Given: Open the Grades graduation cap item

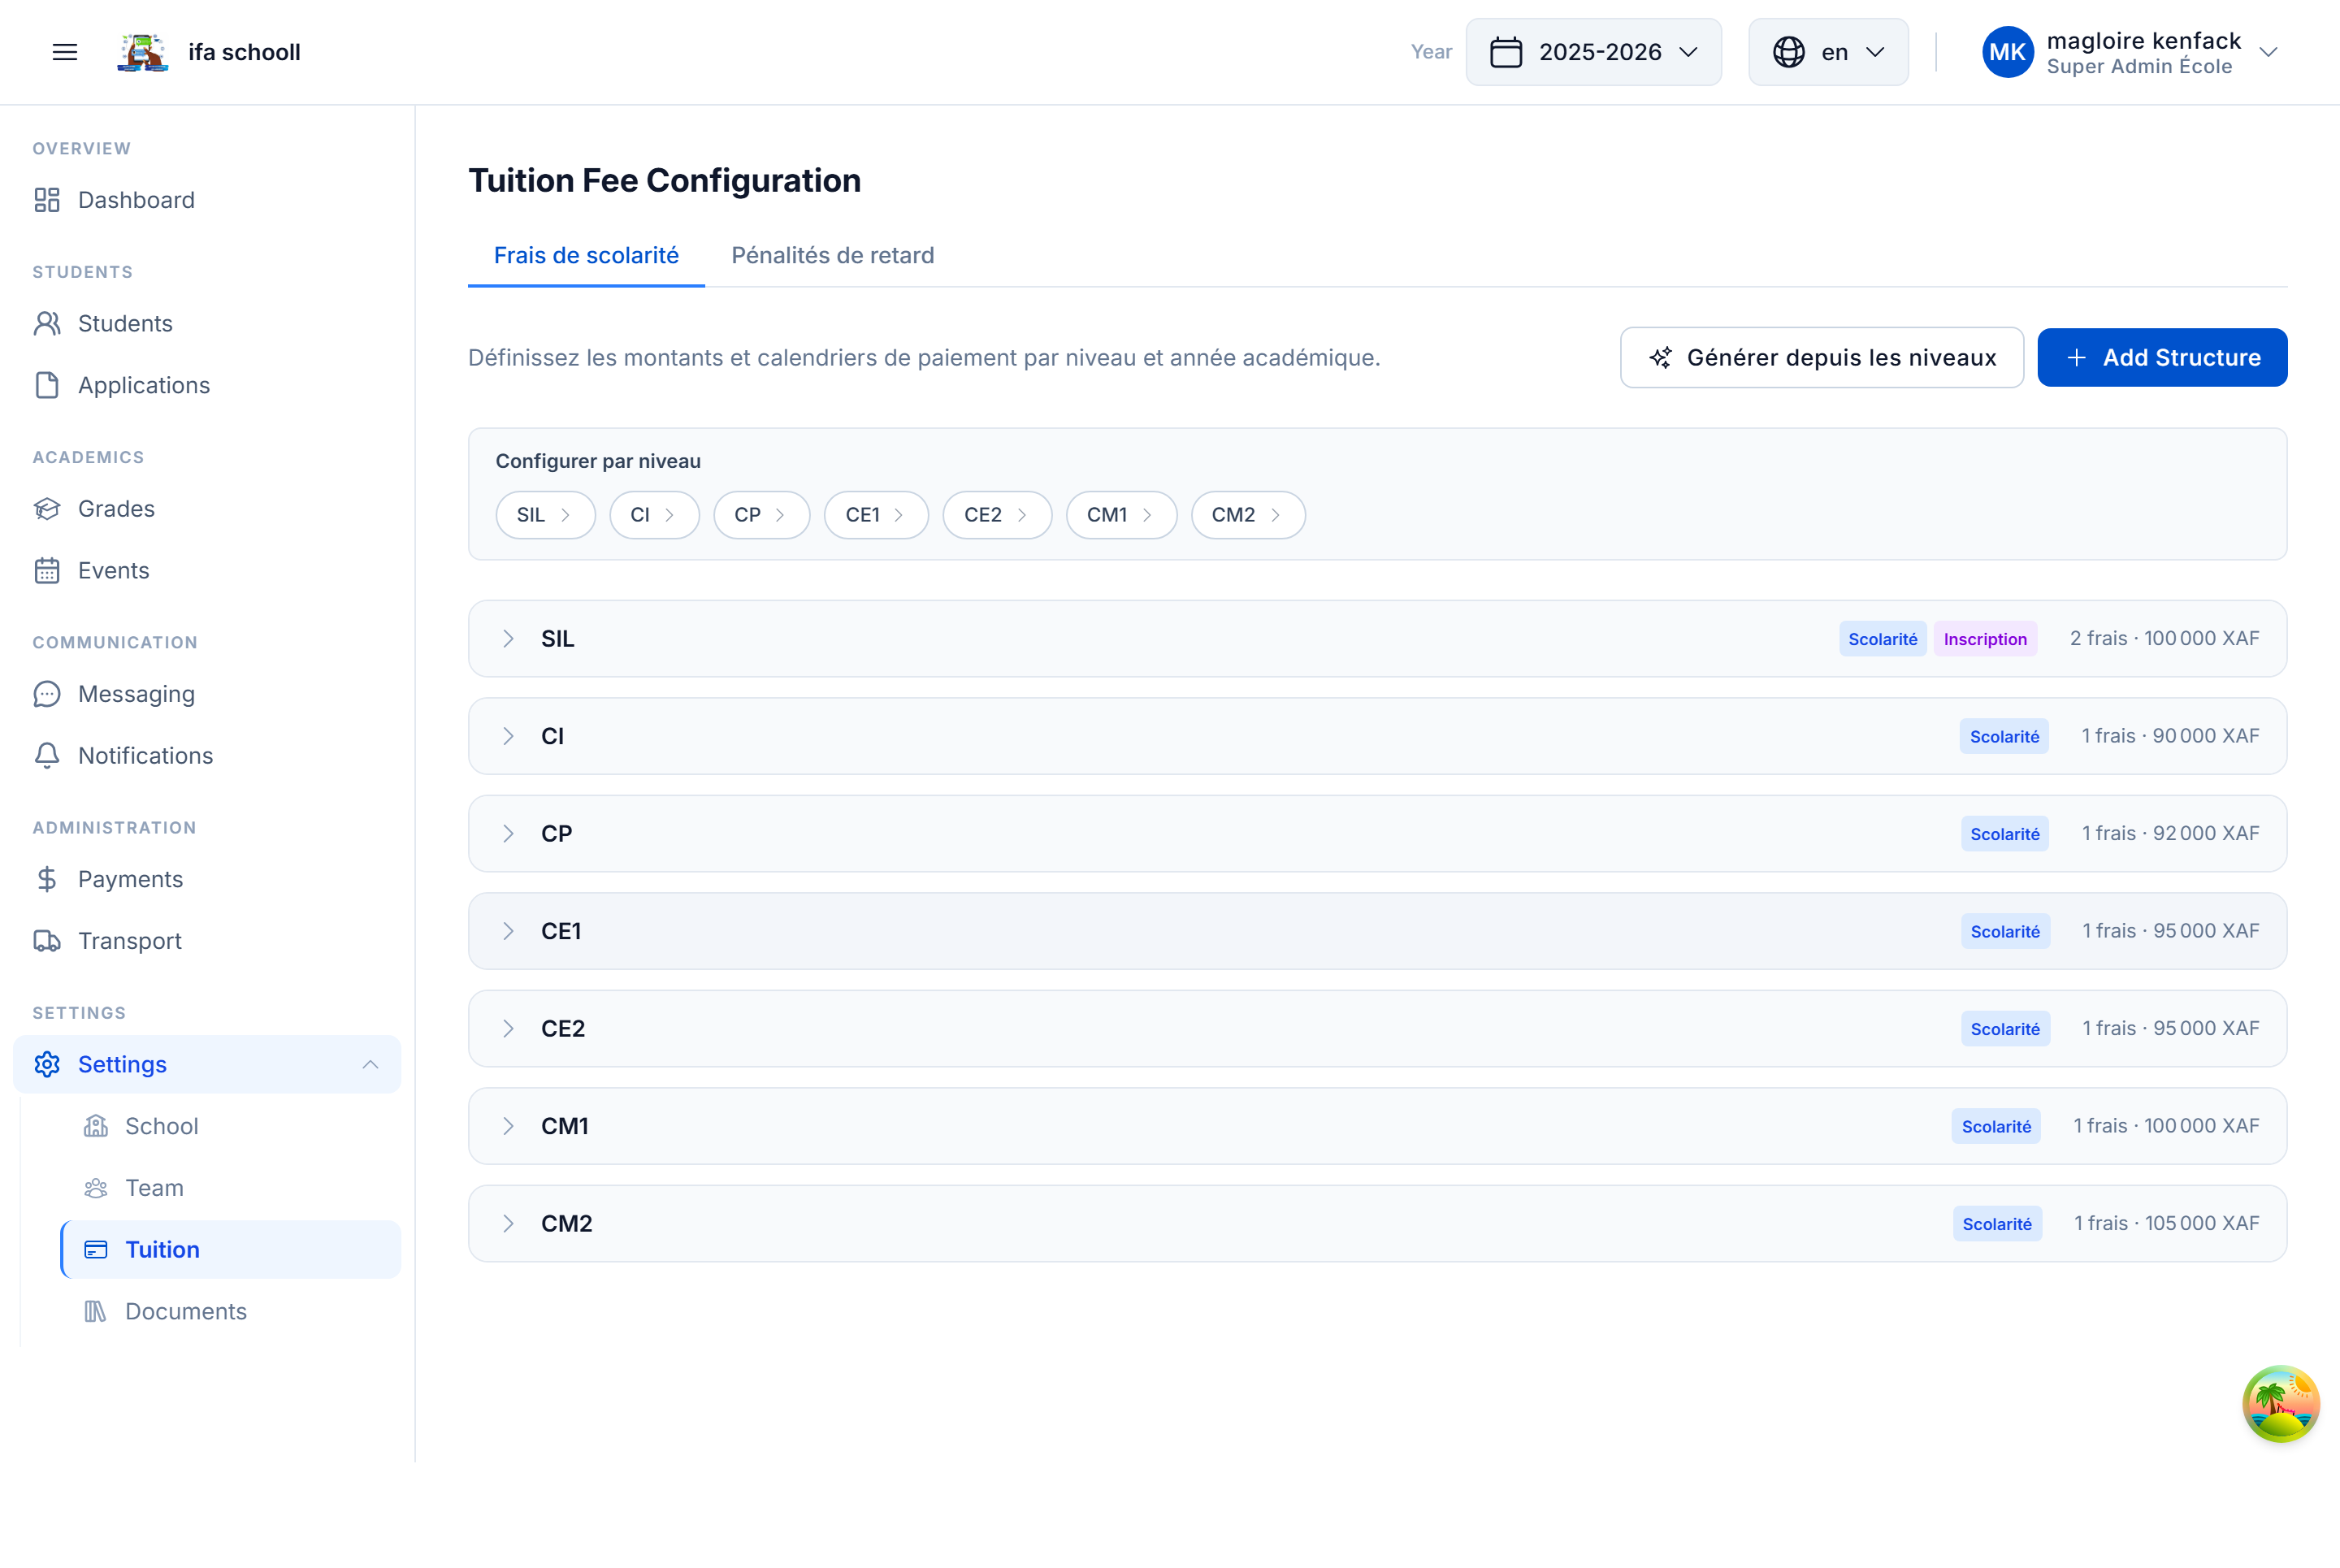Looking at the screenshot, I should click(x=116, y=509).
